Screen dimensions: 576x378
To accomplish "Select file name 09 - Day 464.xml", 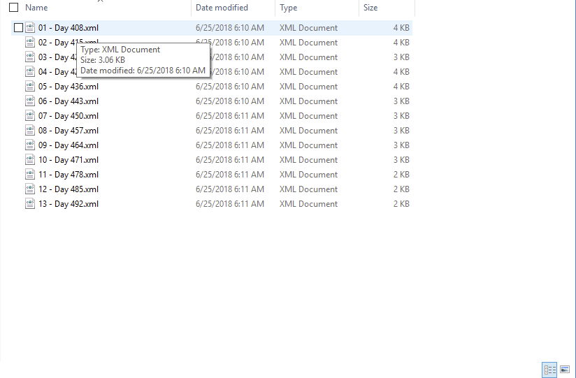I will click(x=69, y=145).
